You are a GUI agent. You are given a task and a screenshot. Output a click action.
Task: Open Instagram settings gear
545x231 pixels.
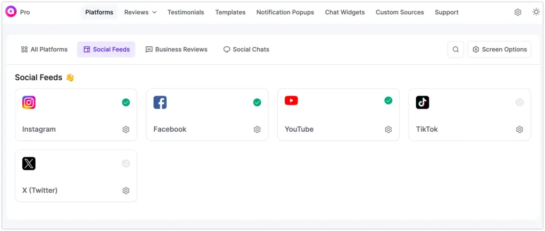[x=126, y=130]
